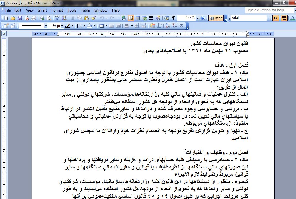
Task: Open the Table menu
Action: (x=85, y=10)
